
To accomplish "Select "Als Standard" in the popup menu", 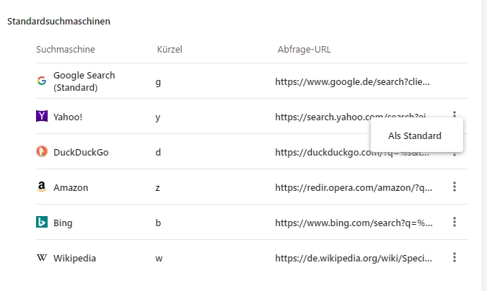I will (x=415, y=135).
